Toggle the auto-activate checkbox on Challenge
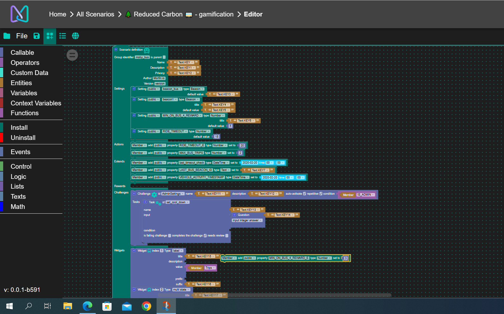The height and width of the screenshot is (314, 504). [305, 194]
